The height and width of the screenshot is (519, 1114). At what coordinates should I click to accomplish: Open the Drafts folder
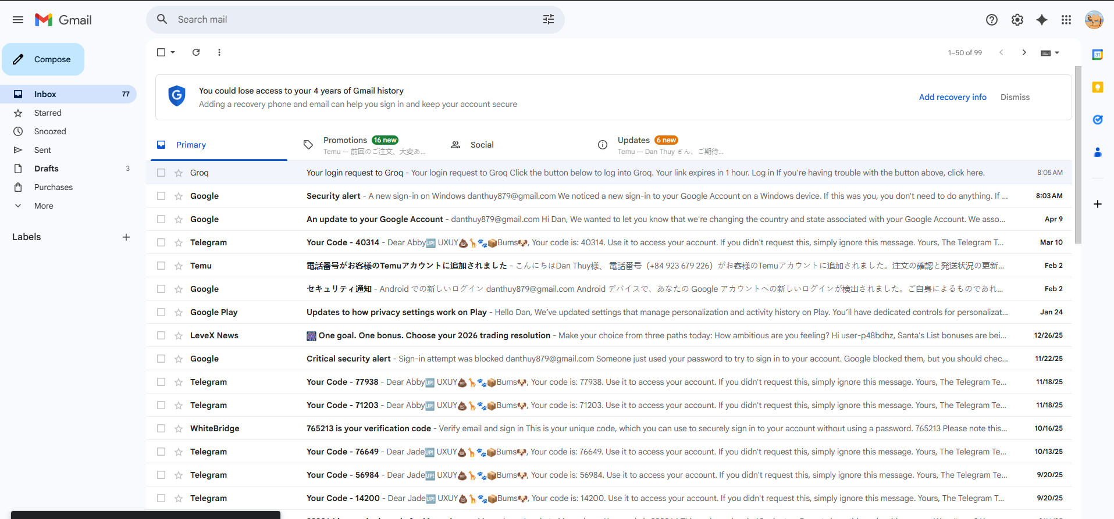[x=69, y=169]
